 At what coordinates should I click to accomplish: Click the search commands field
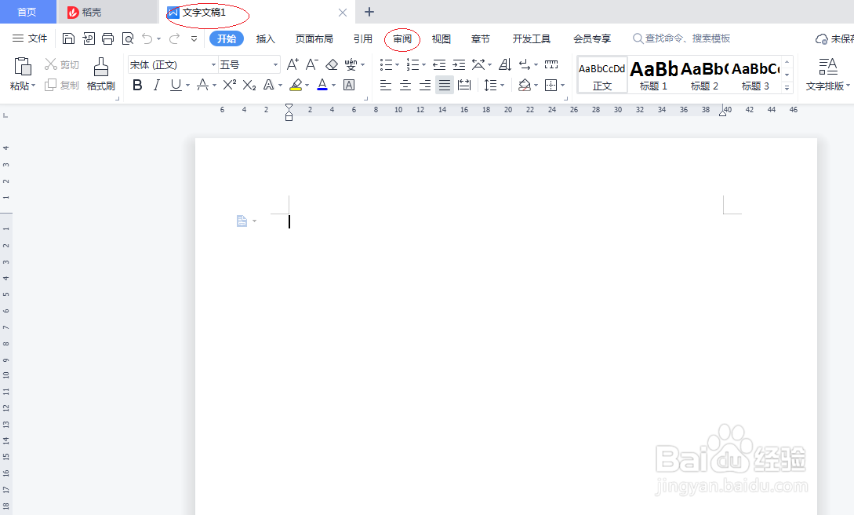pos(681,38)
